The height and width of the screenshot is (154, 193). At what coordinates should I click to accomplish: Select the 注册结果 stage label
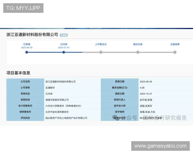[175, 44]
